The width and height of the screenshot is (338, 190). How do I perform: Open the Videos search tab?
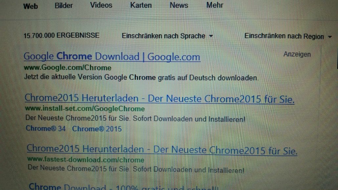point(101,5)
